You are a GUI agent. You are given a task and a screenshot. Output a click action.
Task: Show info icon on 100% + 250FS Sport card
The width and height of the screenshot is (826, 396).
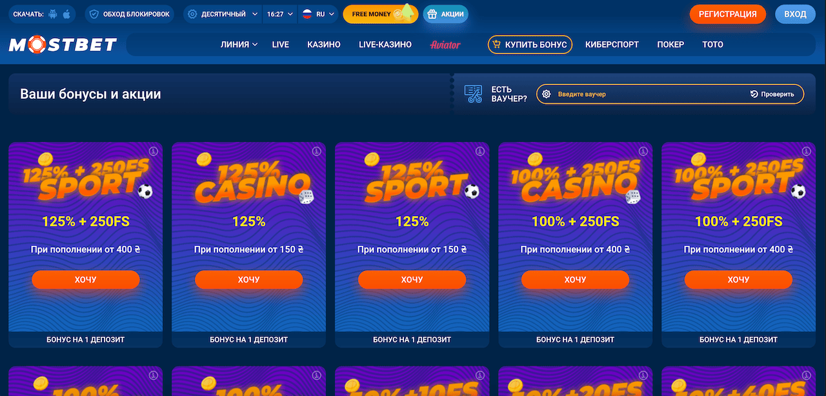click(x=806, y=151)
